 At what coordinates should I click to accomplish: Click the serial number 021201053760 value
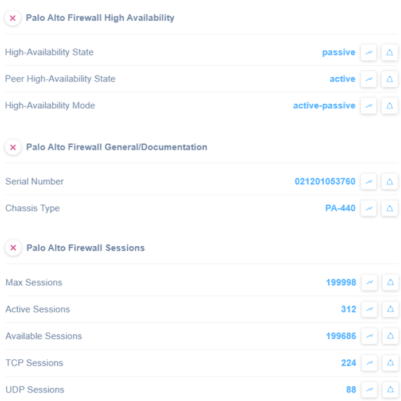click(325, 182)
